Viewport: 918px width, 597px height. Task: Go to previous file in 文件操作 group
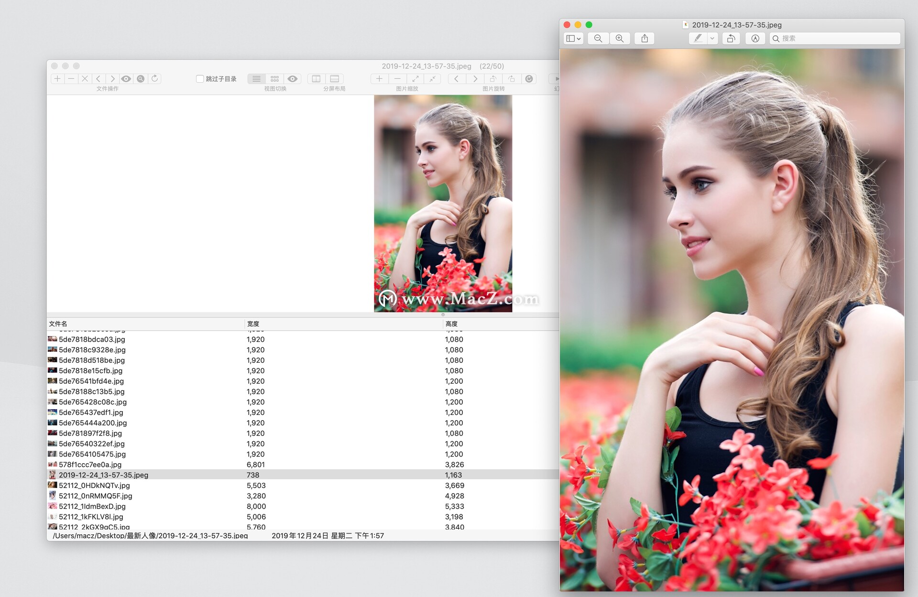pos(98,78)
